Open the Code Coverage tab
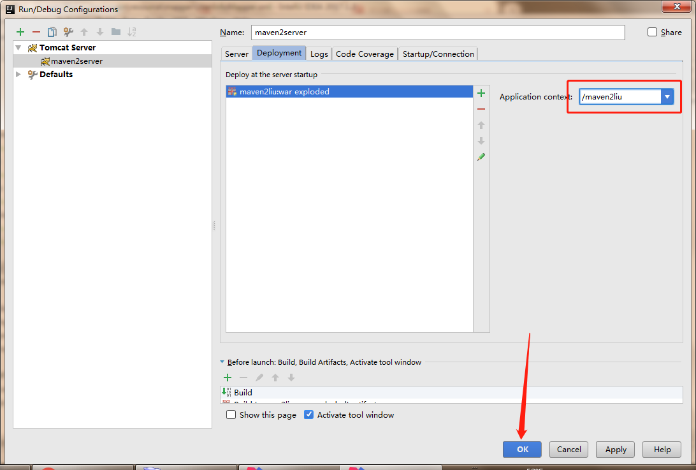The image size is (696, 470). [x=365, y=54]
